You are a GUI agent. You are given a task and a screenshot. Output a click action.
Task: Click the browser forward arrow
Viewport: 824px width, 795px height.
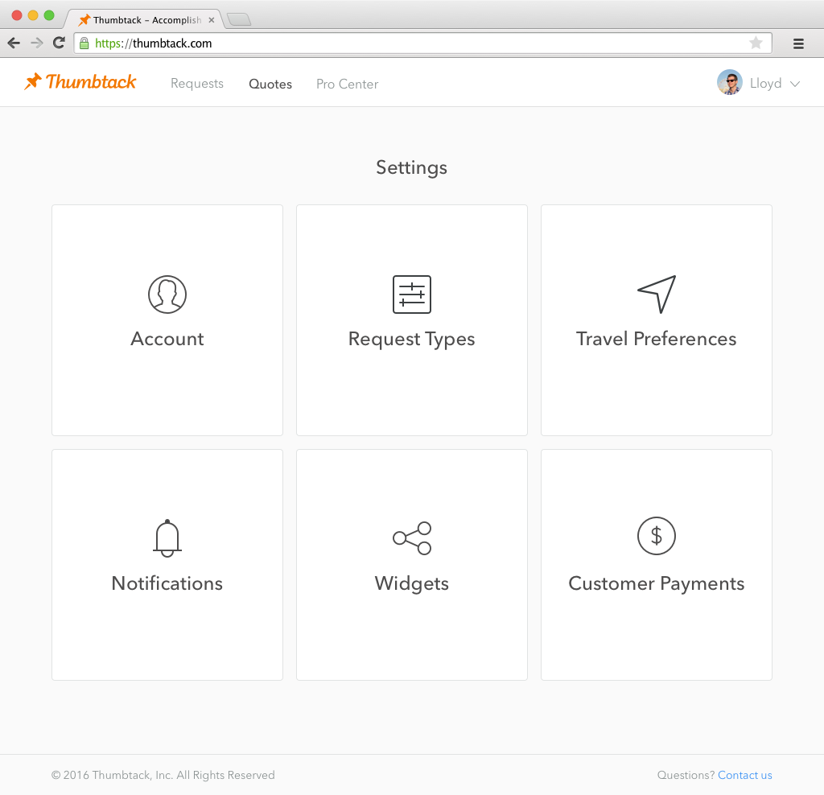tap(37, 43)
